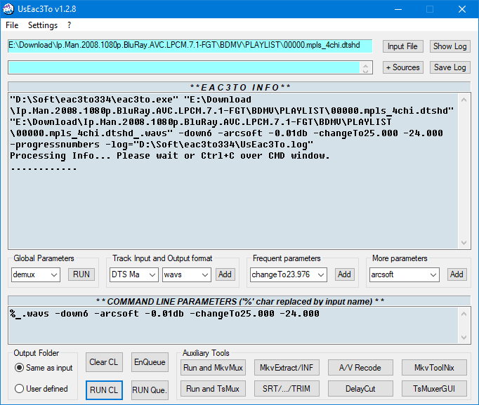
Task: Open the demux Global Parameters dropdown
Action: [x=36, y=274]
